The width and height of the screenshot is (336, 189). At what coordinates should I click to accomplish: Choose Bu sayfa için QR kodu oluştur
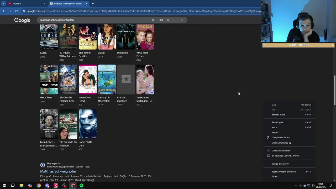coord(289,156)
